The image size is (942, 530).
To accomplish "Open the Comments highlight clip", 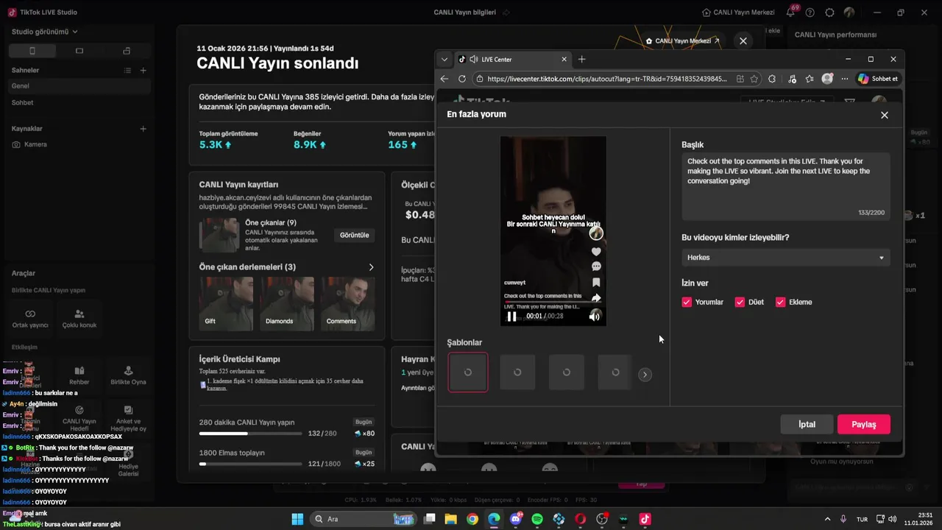I will [347, 303].
